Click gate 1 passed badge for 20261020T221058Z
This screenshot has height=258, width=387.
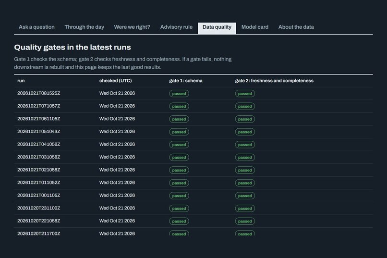pyautogui.click(x=179, y=221)
